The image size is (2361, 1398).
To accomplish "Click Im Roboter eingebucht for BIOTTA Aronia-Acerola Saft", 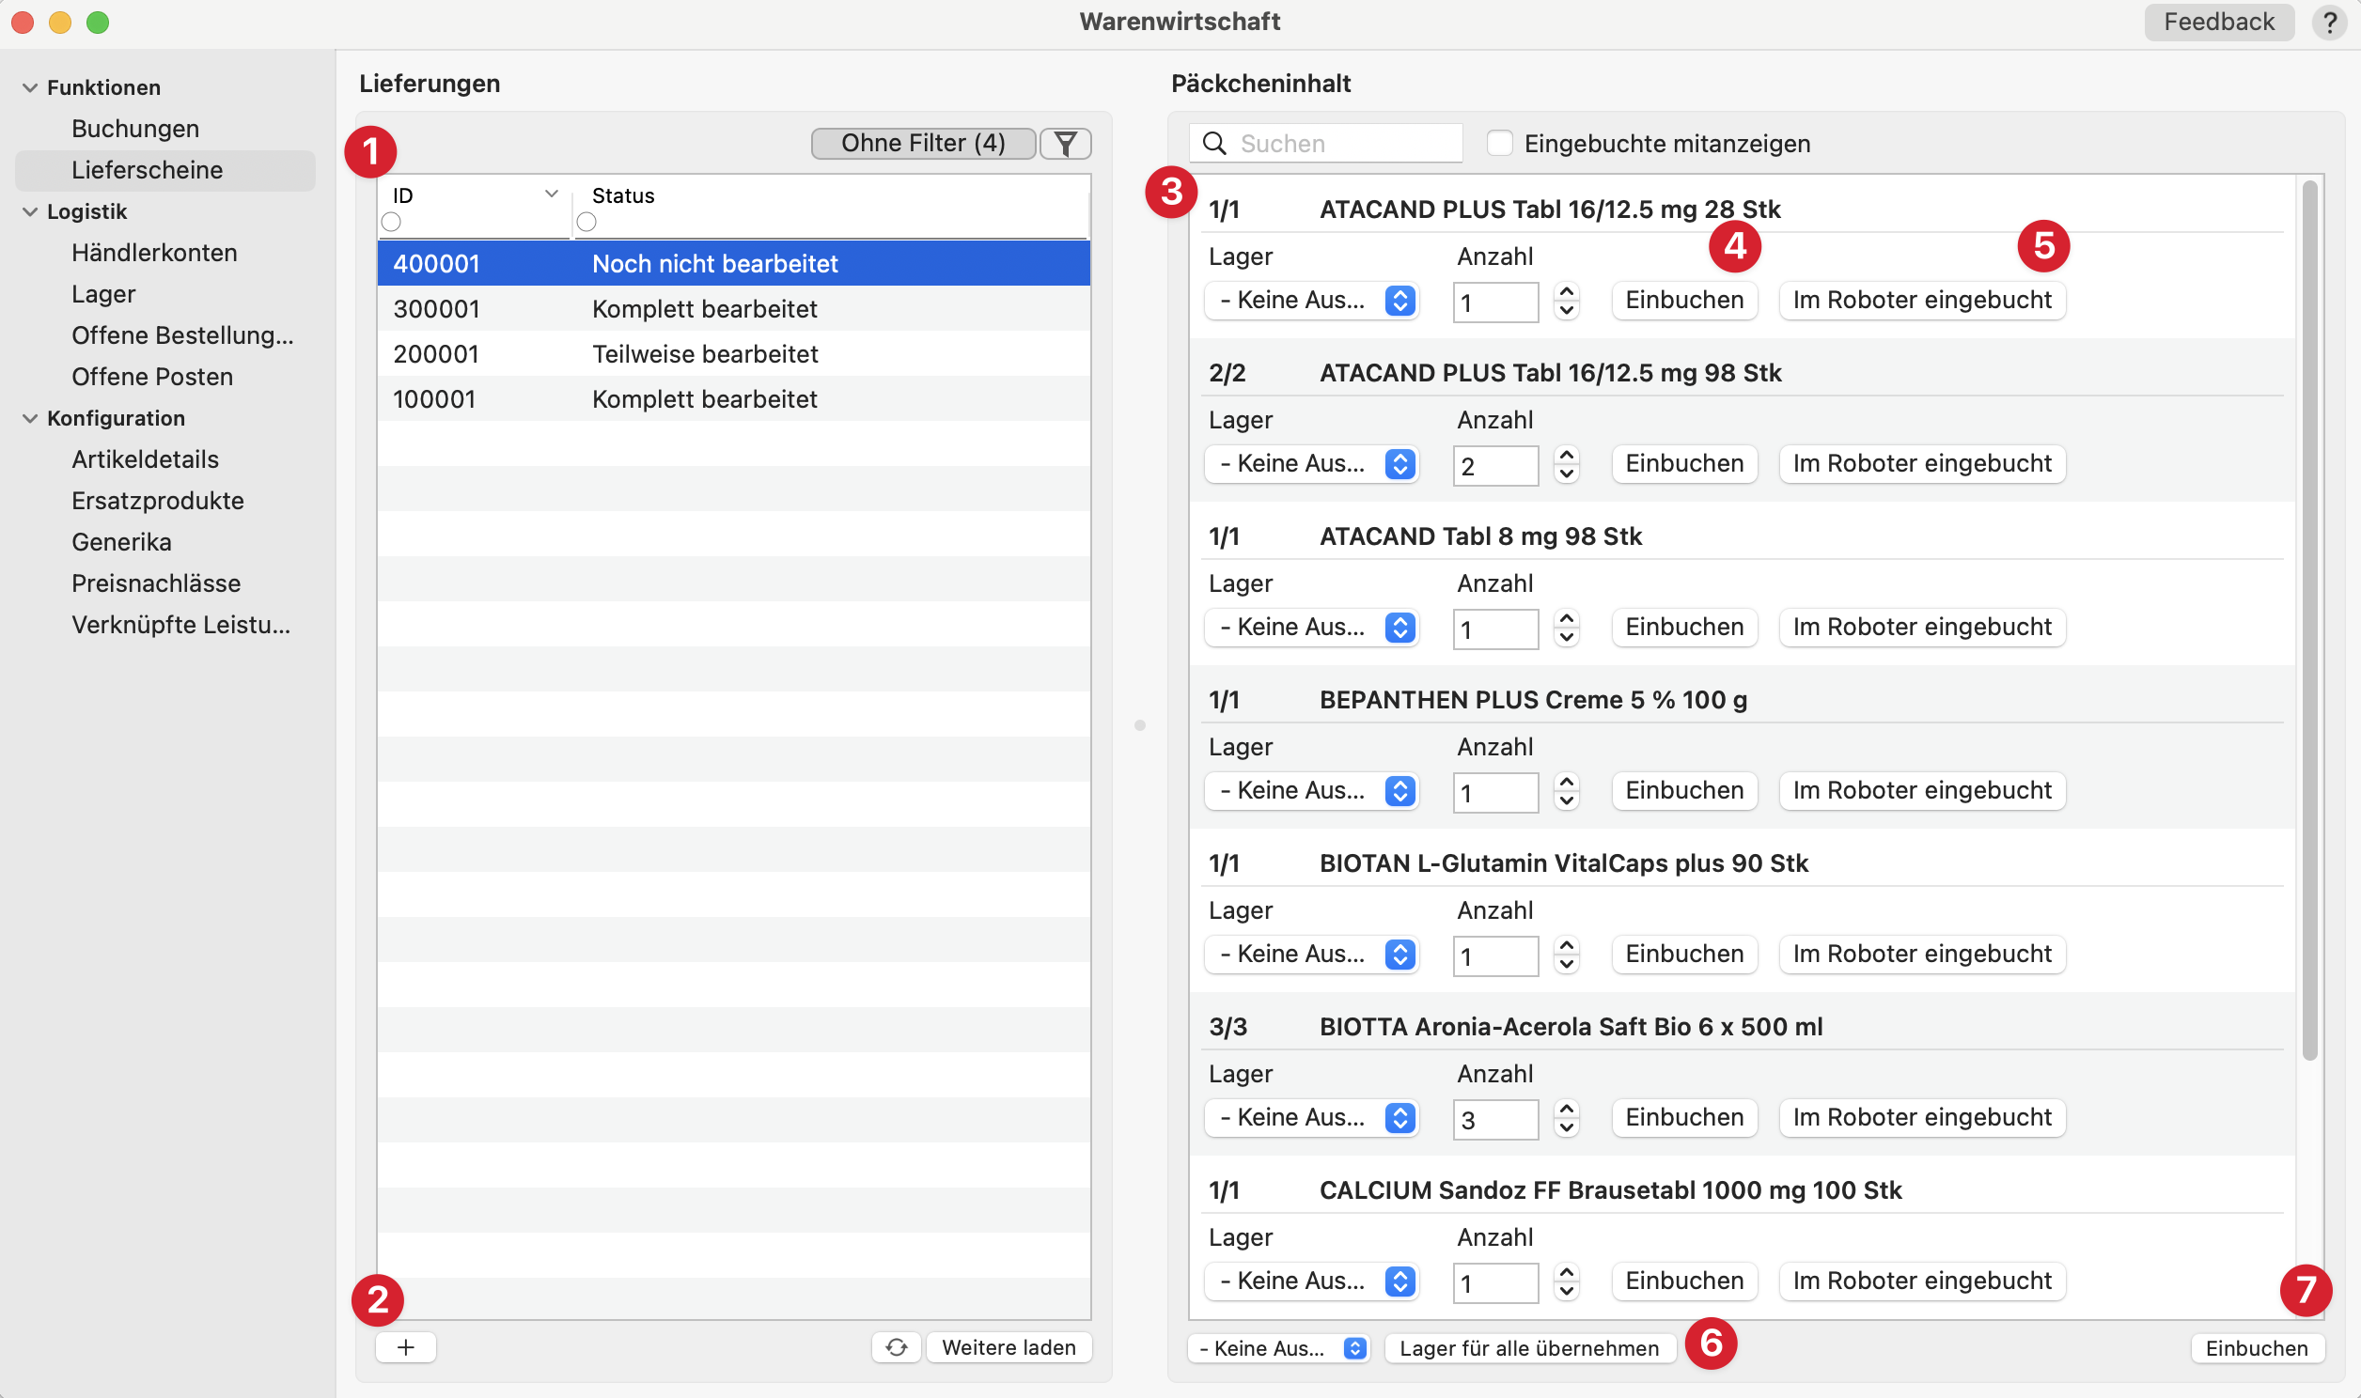I will coord(1922,1117).
